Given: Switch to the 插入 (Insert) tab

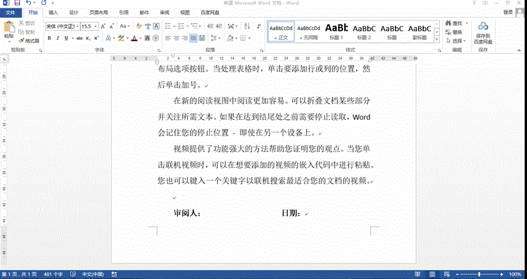Looking at the screenshot, I should (53, 12).
